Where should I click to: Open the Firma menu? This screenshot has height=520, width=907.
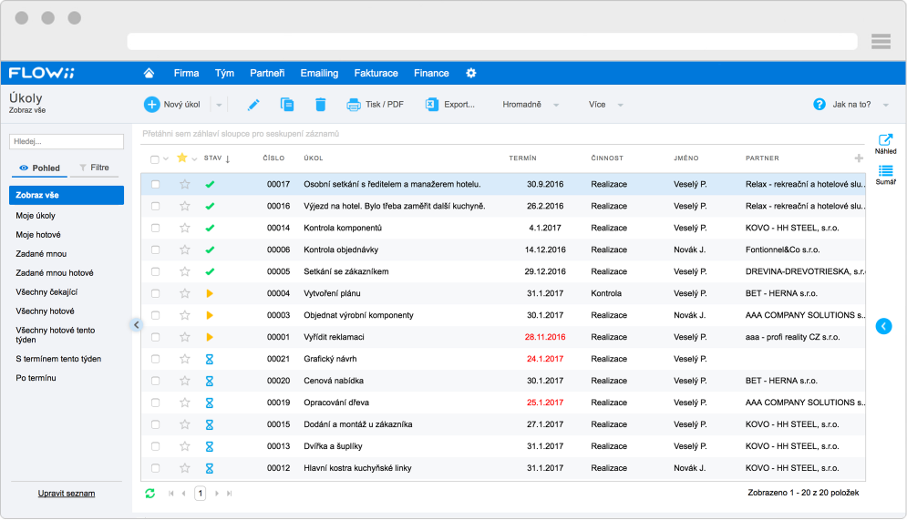click(x=186, y=73)
